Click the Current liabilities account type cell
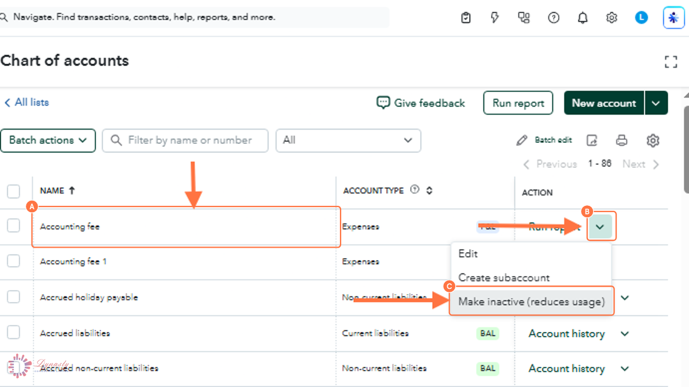The height and width of the screenshot is (387, 689). [x=375, y=333]
